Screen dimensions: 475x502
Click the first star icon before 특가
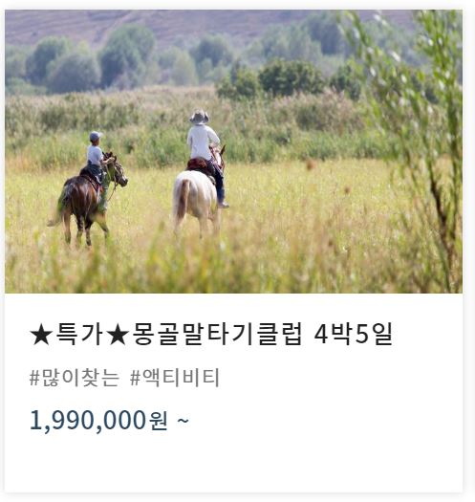point(41,335)
